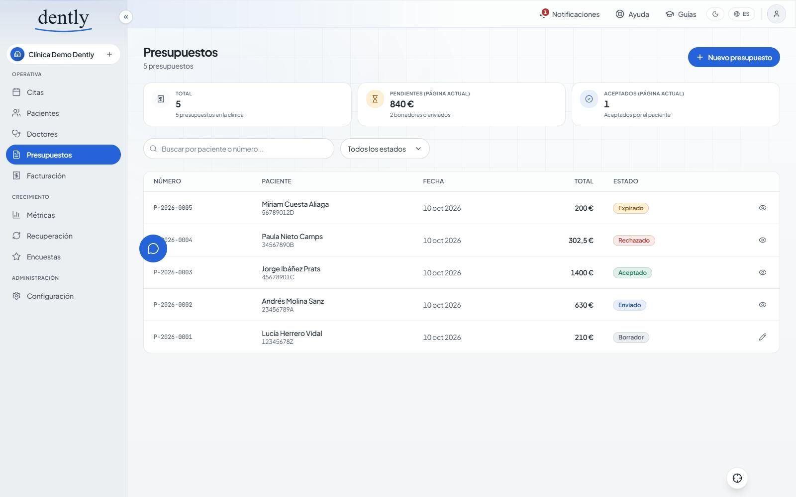Click the check icon in Aceptados card

click(x=589, y=99)
